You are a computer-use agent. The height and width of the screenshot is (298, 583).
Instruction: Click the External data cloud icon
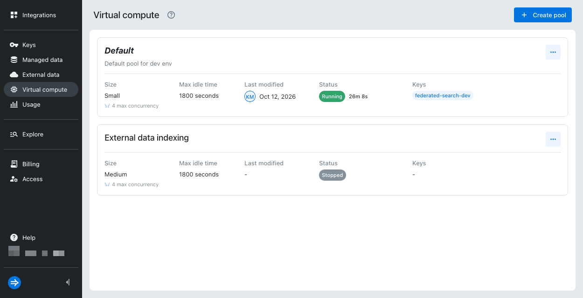14,74
